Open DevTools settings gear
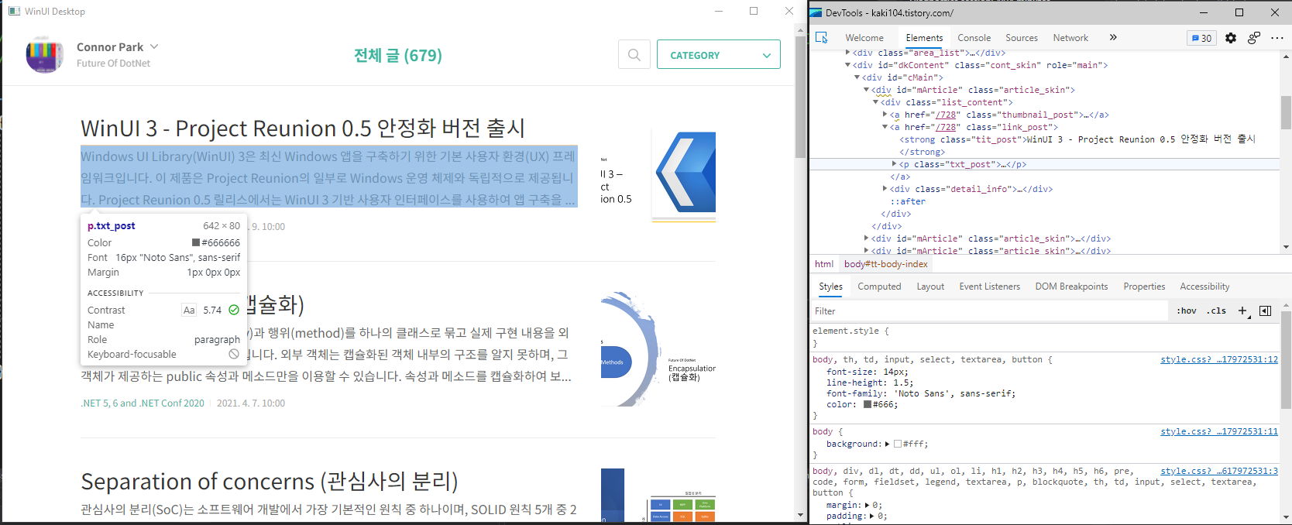1292x525 pixels. [x=1231, y=38]
